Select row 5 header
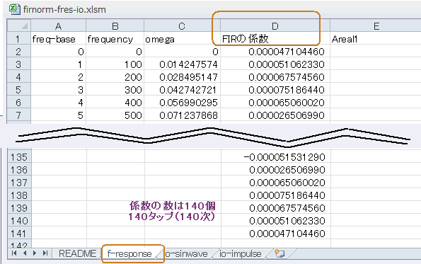This screenshot has width=421, height=264. coord(19,90)
